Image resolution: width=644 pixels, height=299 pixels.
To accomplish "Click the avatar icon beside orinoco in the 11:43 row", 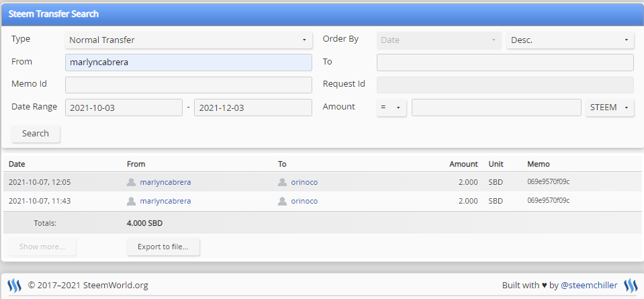I will pos(282,202).
